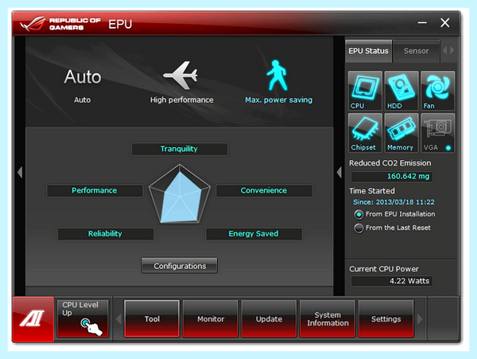Activate CPU Level Up
Screen dimensions: 477x359
point(83,318)
